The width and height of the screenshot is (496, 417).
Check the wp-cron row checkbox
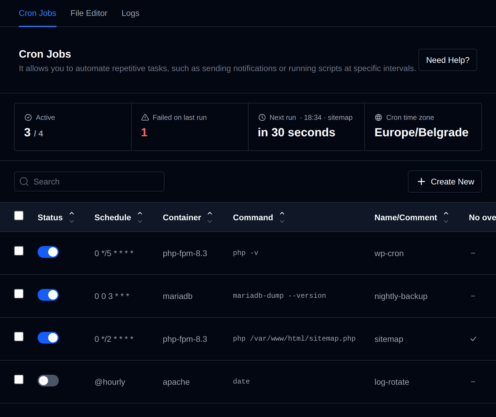[19, 251]
